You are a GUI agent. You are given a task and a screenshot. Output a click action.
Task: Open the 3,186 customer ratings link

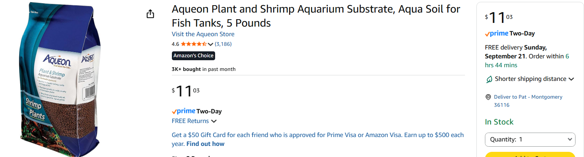pyautogui.click(x=223, y=44)
